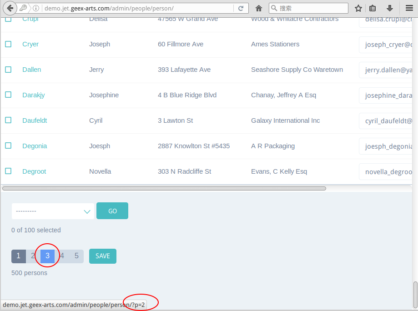The image size is (418, 311).
Task: Click the search magnifier icon
Action: tap(274, 8)
